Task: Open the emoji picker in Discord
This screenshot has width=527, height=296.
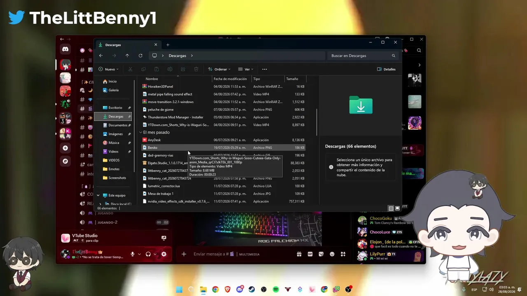Action: pyautogui.click(x=332, y=254)
